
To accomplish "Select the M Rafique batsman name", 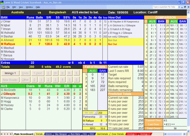I will pos(8,44).
